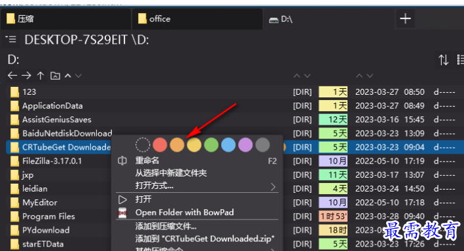Click the [DIR] cell of jxp
Image resolution: width=464 pixels, height=251 pixels.
[x=302, y=175]
